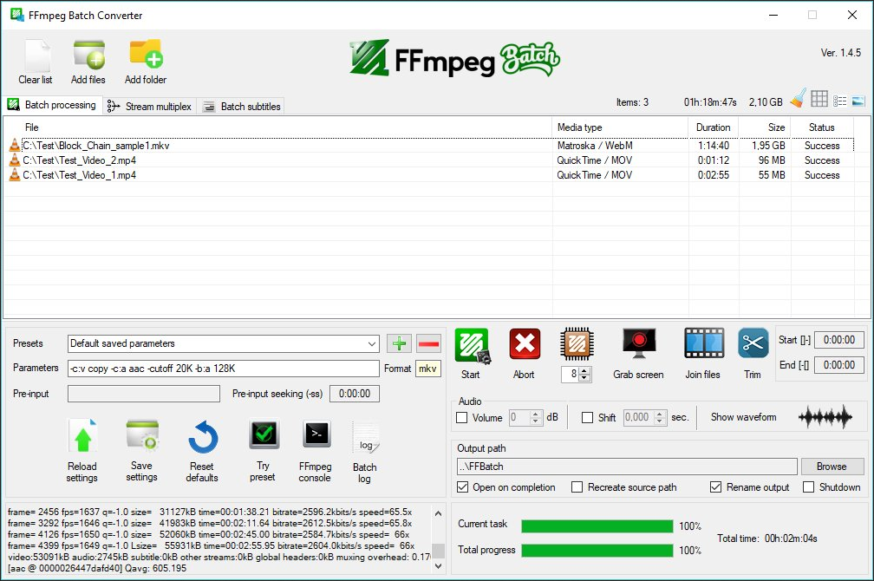Check Recreate source path
The height and width of the screenshot is (581, 874).
point(577,487)
